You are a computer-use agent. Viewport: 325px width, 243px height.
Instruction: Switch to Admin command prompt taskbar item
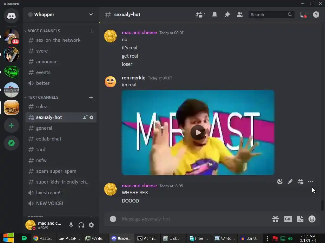(x=147, y=238)
